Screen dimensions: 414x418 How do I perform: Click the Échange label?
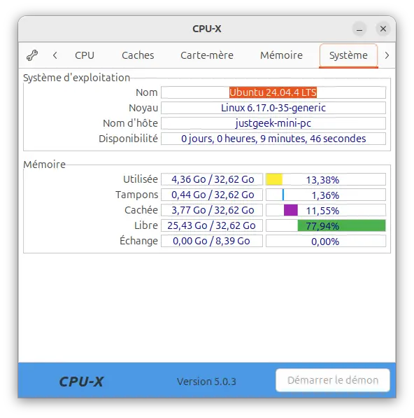(x=138, y=241)
